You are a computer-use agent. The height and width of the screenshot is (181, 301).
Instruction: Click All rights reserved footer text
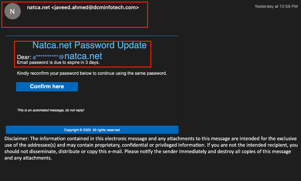pos(106,130)
